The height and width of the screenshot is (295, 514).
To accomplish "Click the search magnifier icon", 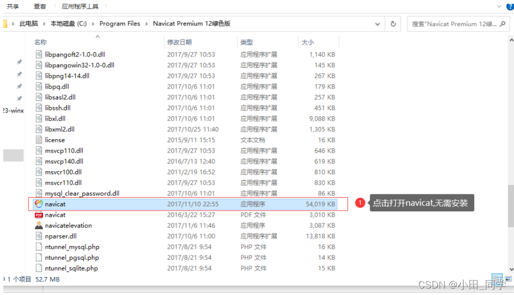I will pyautogui.click(x=503, y=24).
